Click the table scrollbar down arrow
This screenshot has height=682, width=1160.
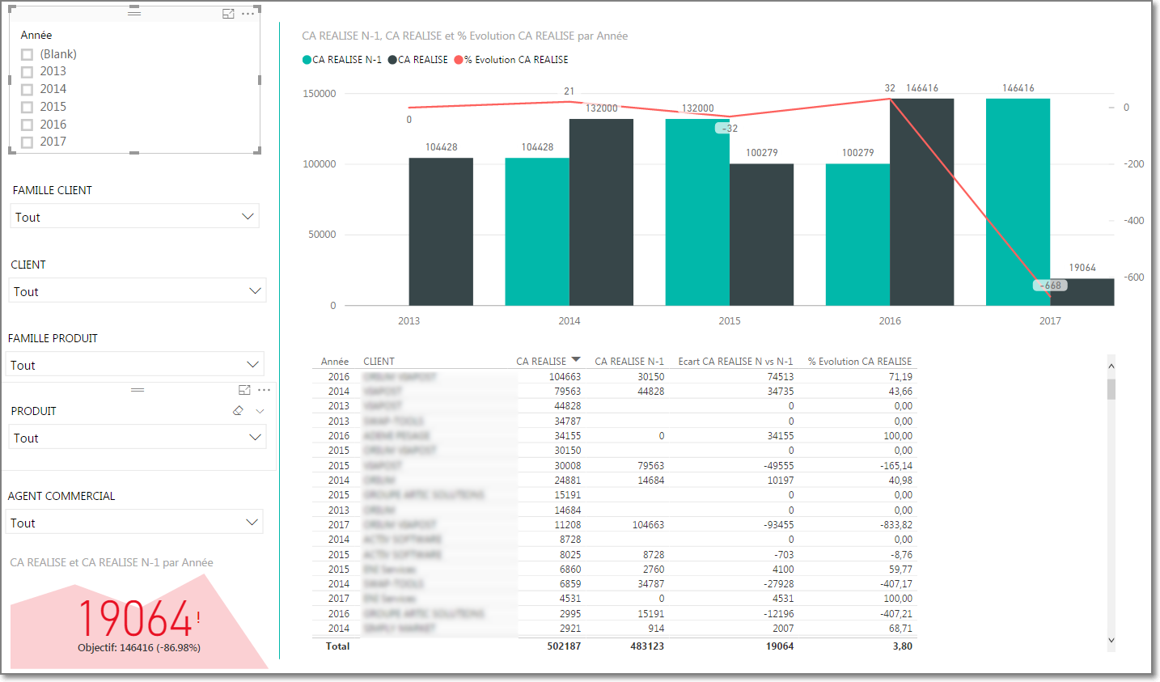pyautogui.click(x=1111, y=640)
